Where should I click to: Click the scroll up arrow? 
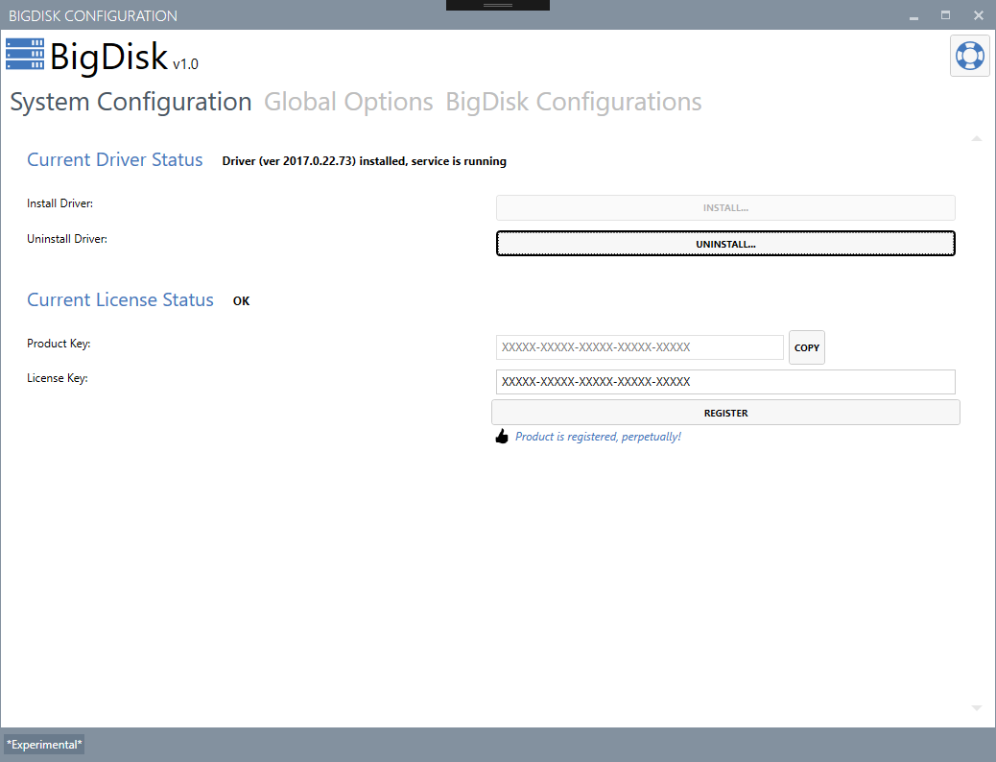[x=977, y=139]
